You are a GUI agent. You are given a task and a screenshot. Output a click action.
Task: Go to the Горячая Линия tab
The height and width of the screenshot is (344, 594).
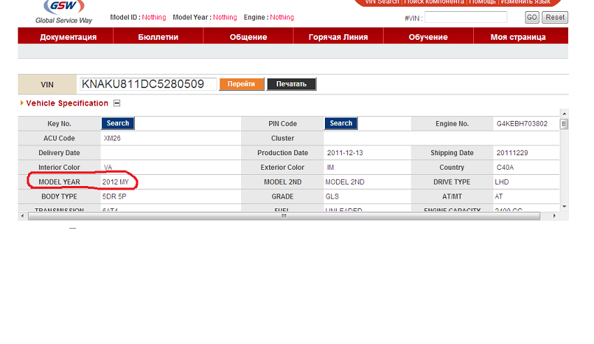pyautogui.click(x=338, y=37)
